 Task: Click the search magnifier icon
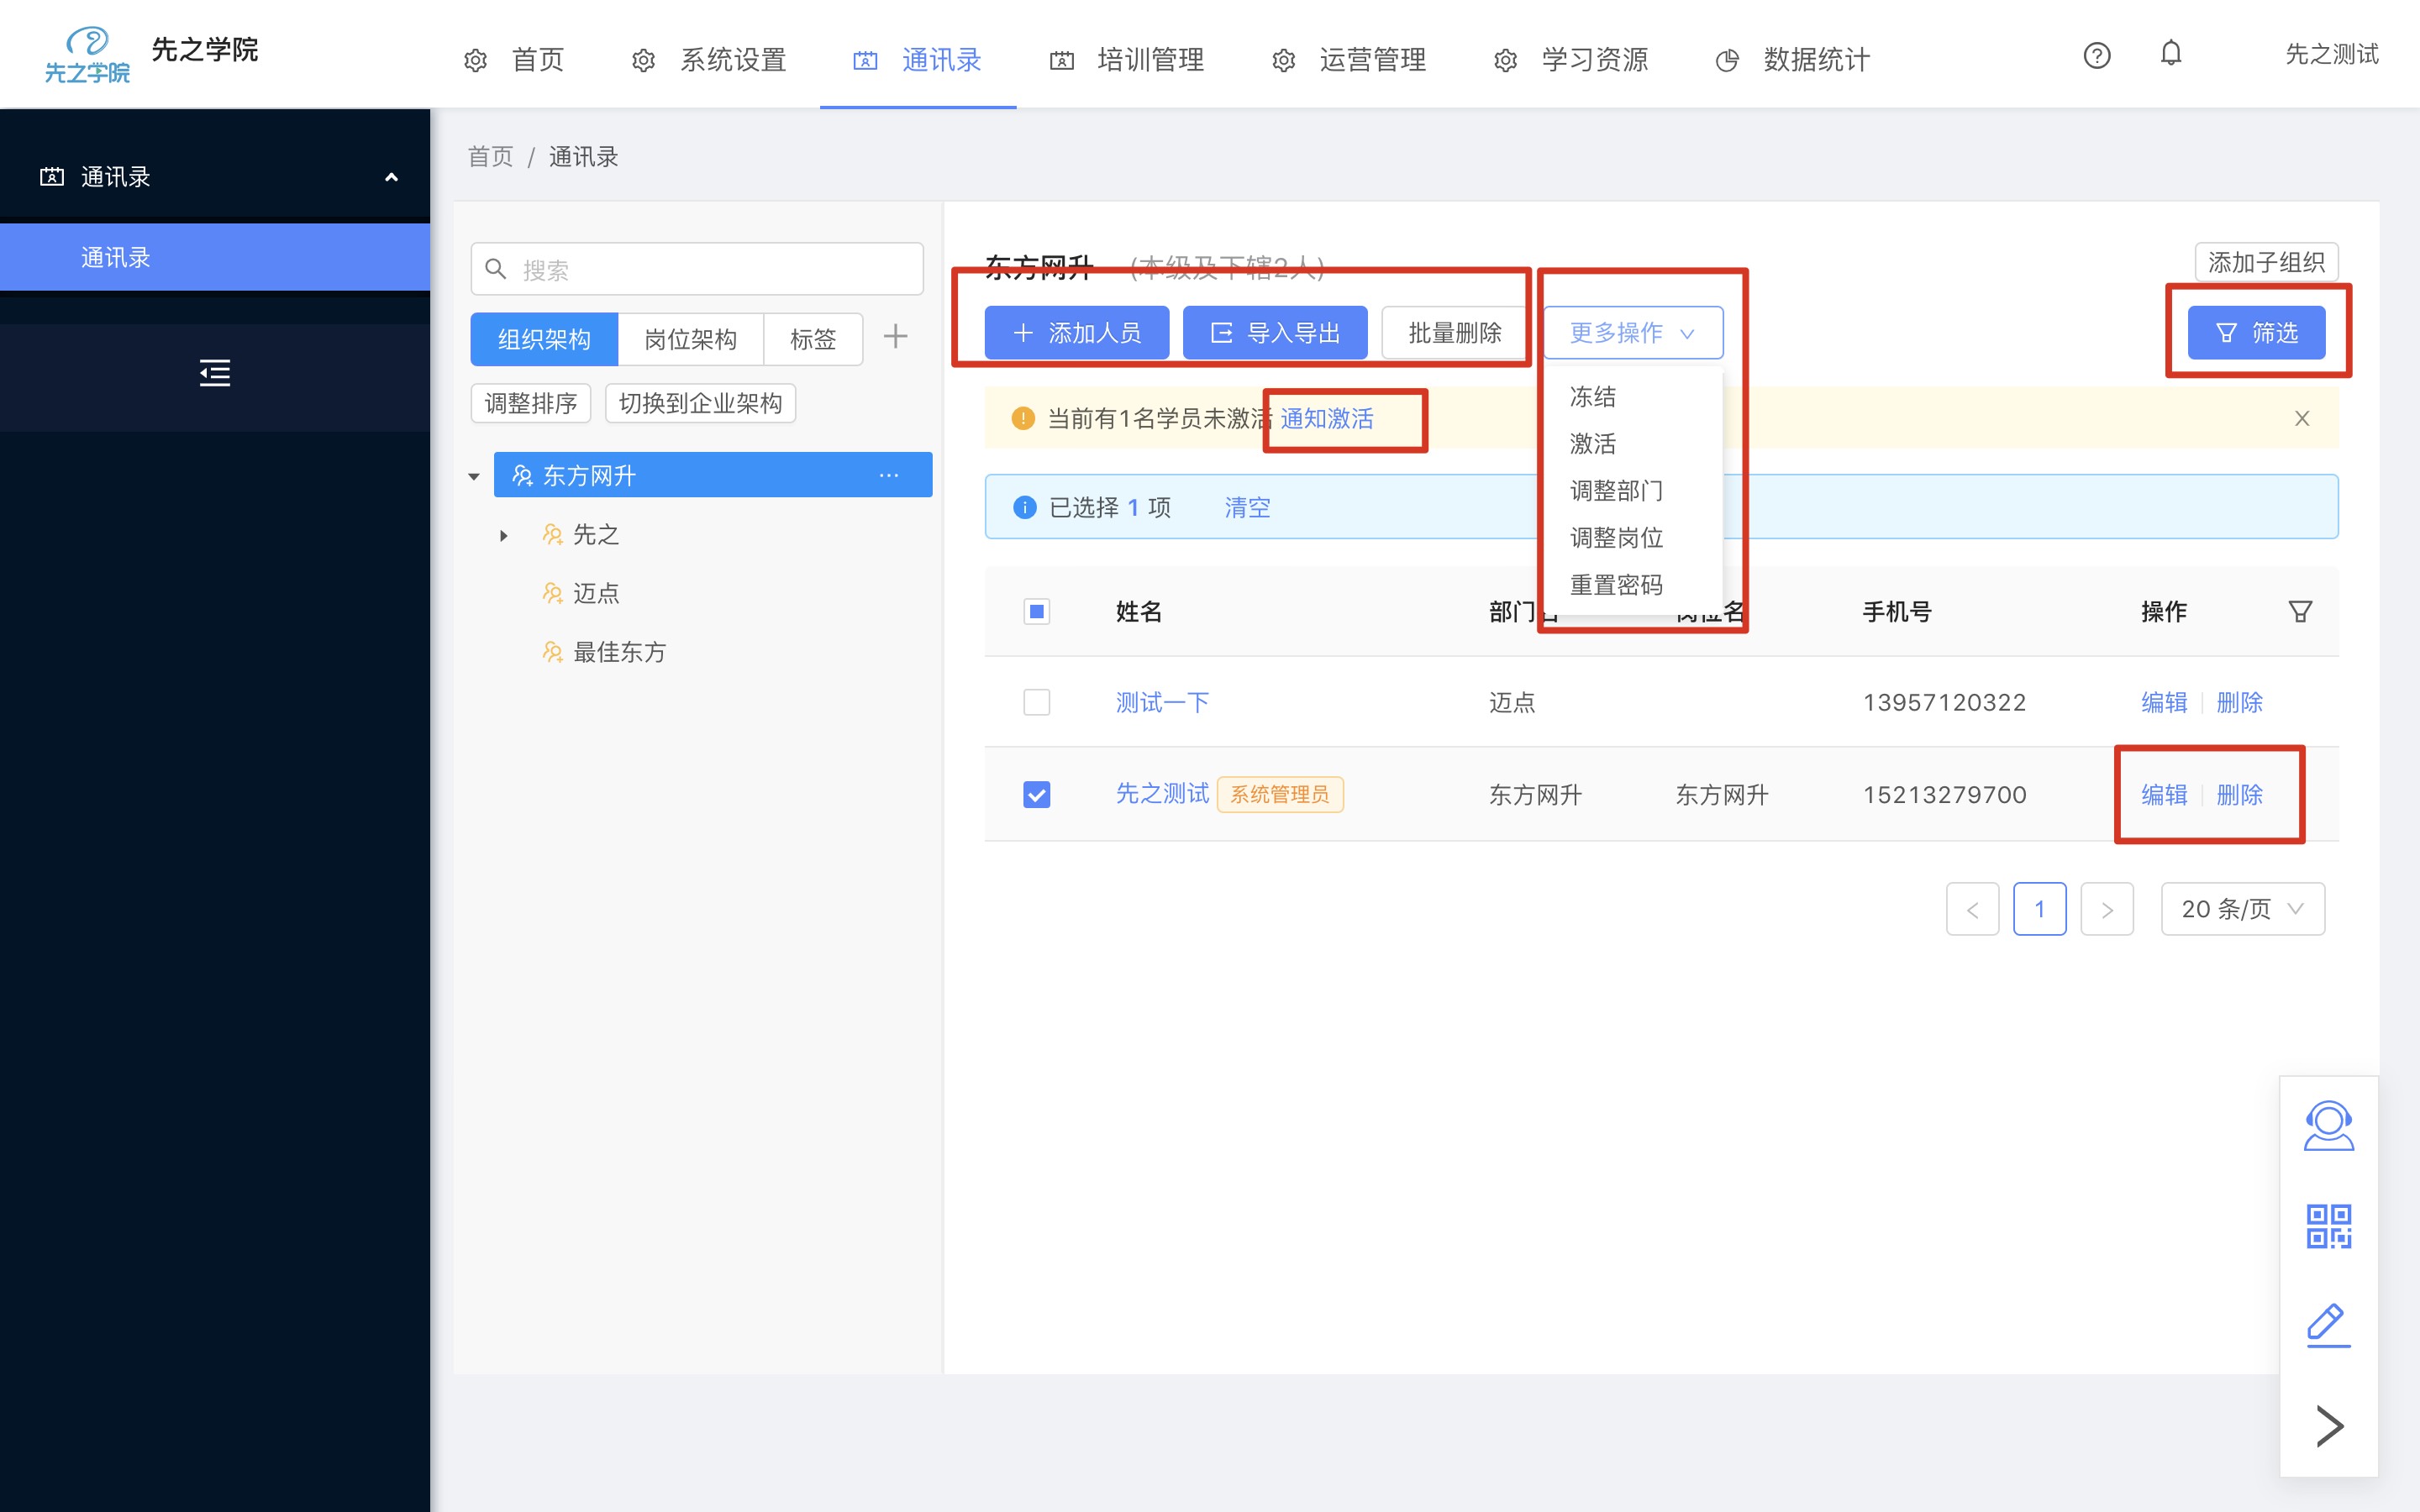495,269
